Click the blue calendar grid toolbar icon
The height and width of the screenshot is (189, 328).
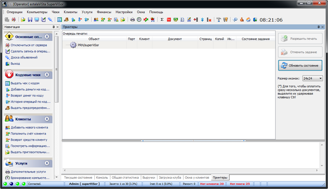[59, 20]
